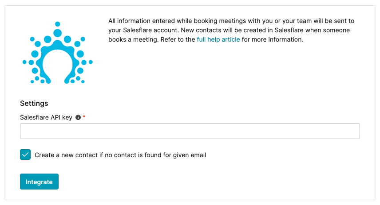Image resolution: width=380 pixels, height=205 pixels.
Task: Click the Salesflare logo image
Action: pyautogui.click(x=57, y=52)
